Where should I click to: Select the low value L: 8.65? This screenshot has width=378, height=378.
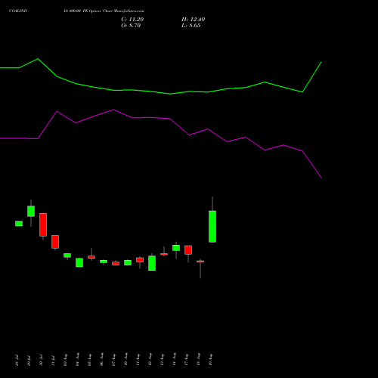tap(191, 26)
